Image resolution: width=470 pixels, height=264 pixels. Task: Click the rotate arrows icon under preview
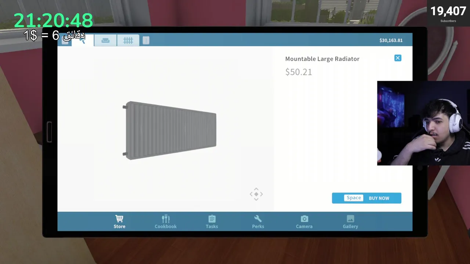point(256,194)
